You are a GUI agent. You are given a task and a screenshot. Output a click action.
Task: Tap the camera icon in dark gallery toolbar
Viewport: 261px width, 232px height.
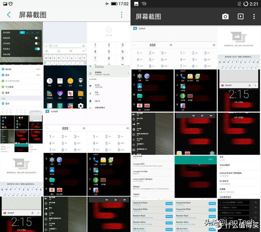coord(225,17)
